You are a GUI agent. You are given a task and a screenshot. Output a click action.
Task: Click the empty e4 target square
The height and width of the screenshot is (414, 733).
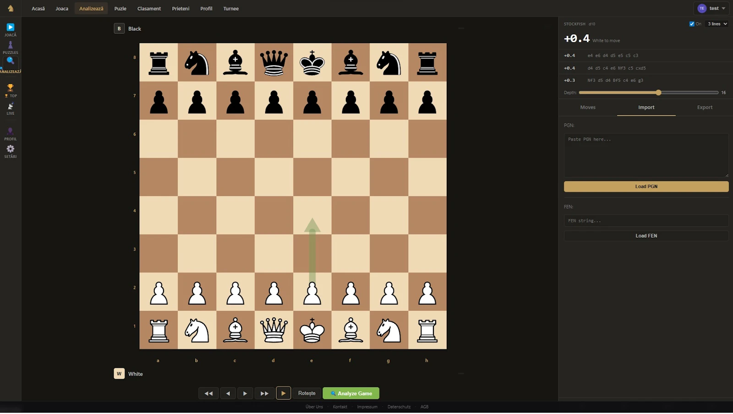(312, 215)
